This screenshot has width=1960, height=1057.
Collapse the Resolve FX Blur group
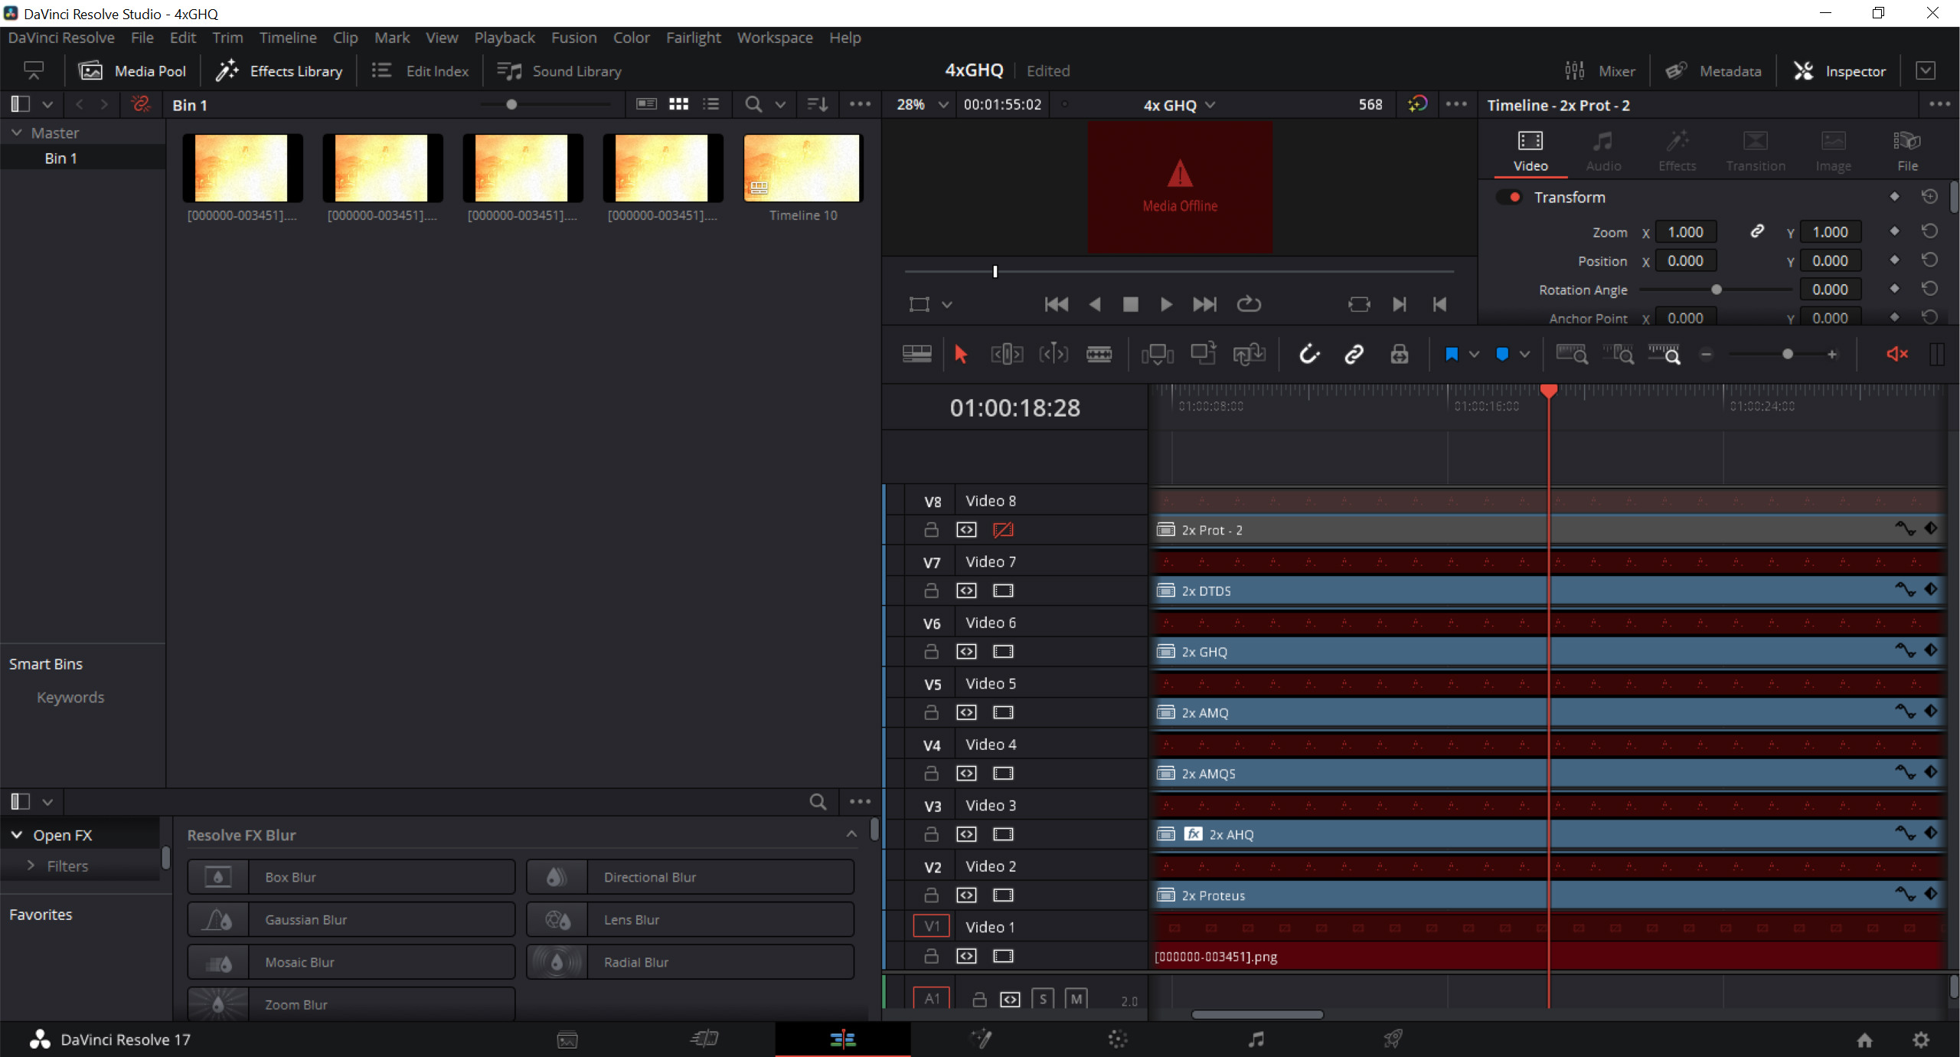point(851,834)
